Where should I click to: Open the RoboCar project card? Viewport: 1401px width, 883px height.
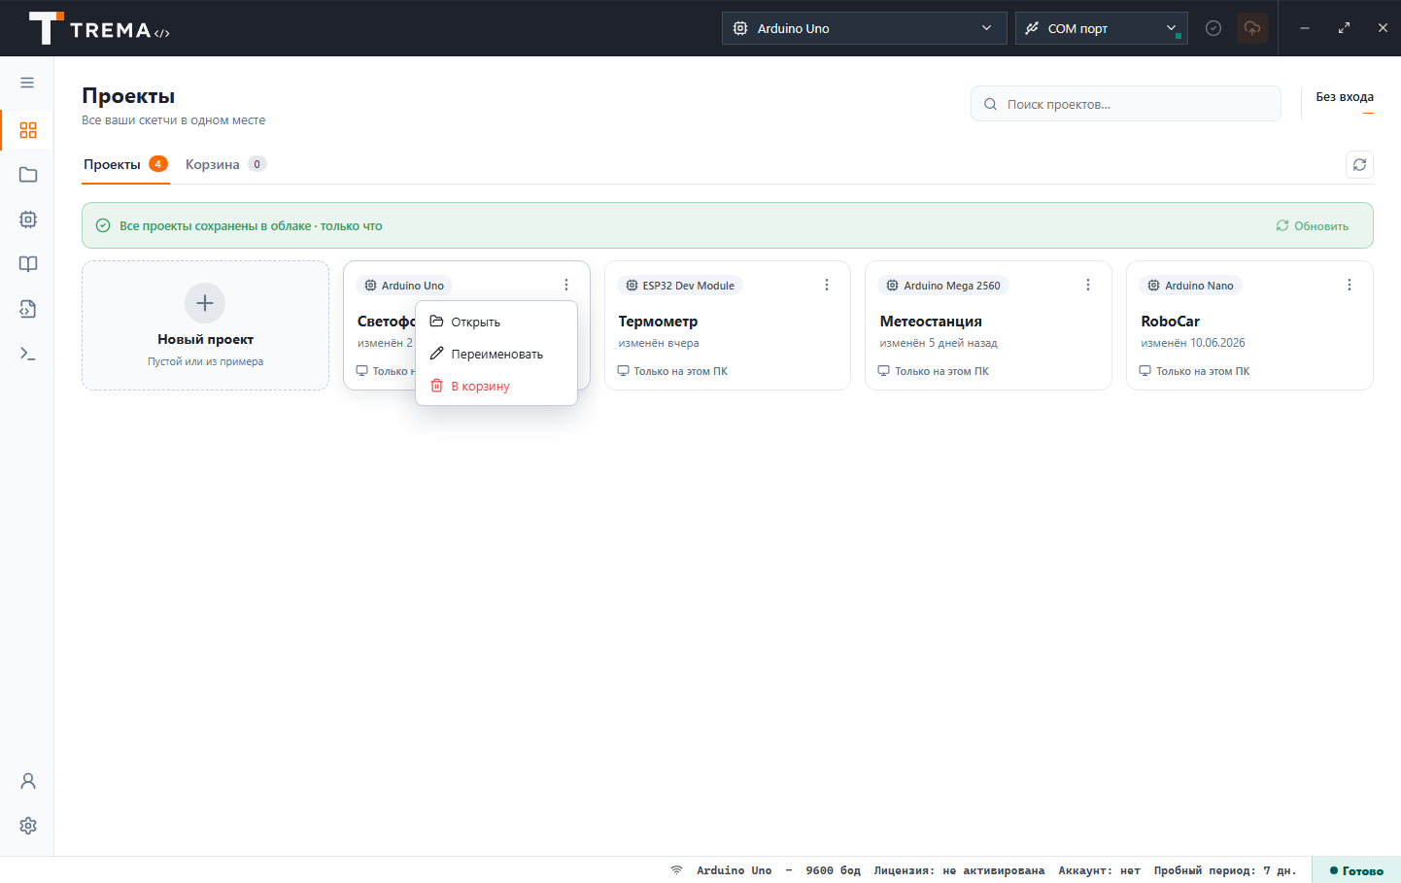coord(1249,325)
